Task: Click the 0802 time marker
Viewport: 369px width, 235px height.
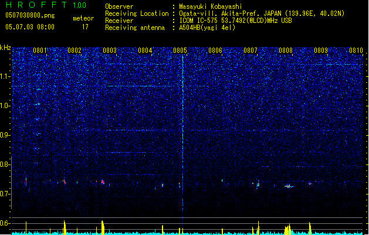Action: 75,51
